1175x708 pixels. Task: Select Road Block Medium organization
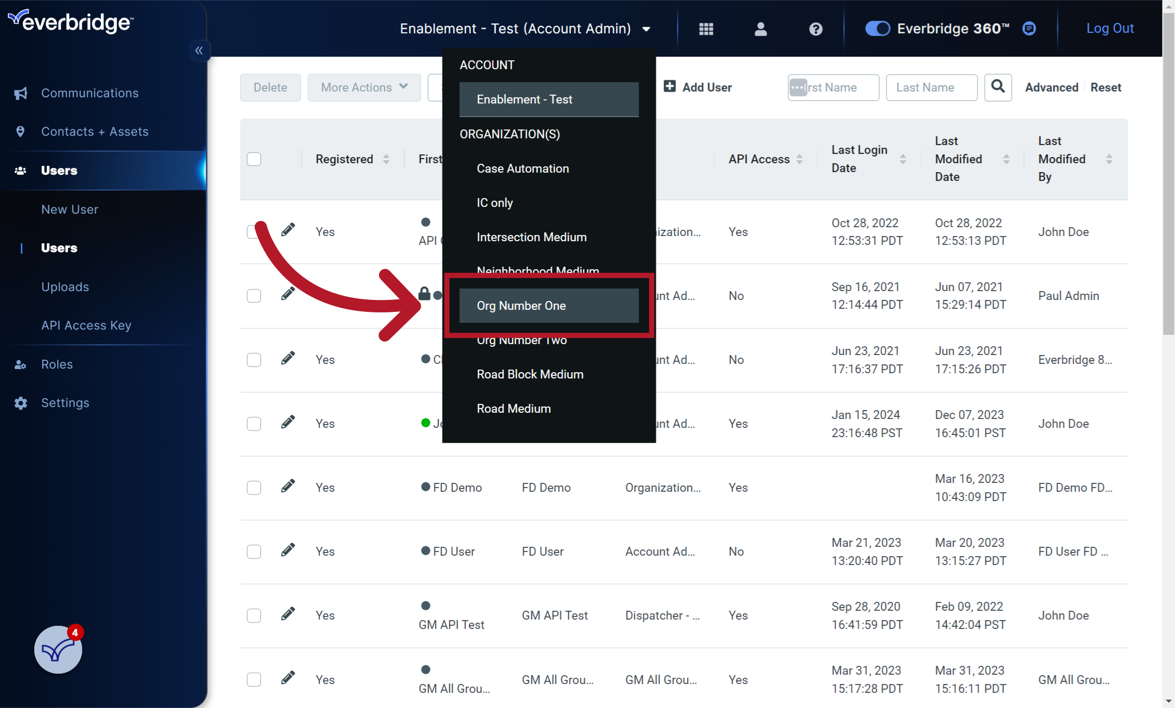(x=549, y=374)
